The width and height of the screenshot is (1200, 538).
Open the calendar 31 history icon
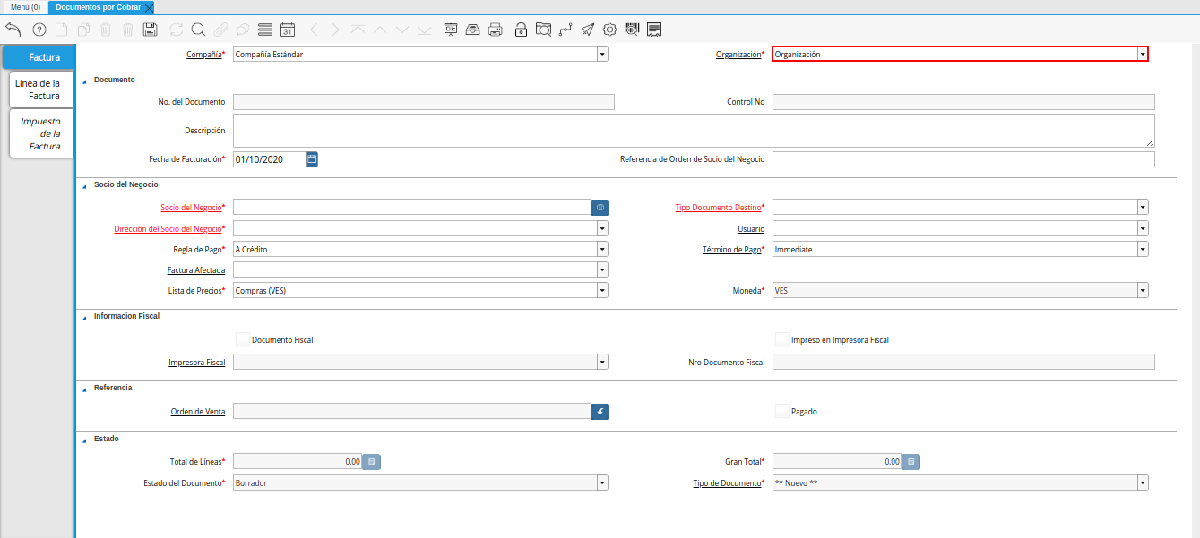pos(287,30)
